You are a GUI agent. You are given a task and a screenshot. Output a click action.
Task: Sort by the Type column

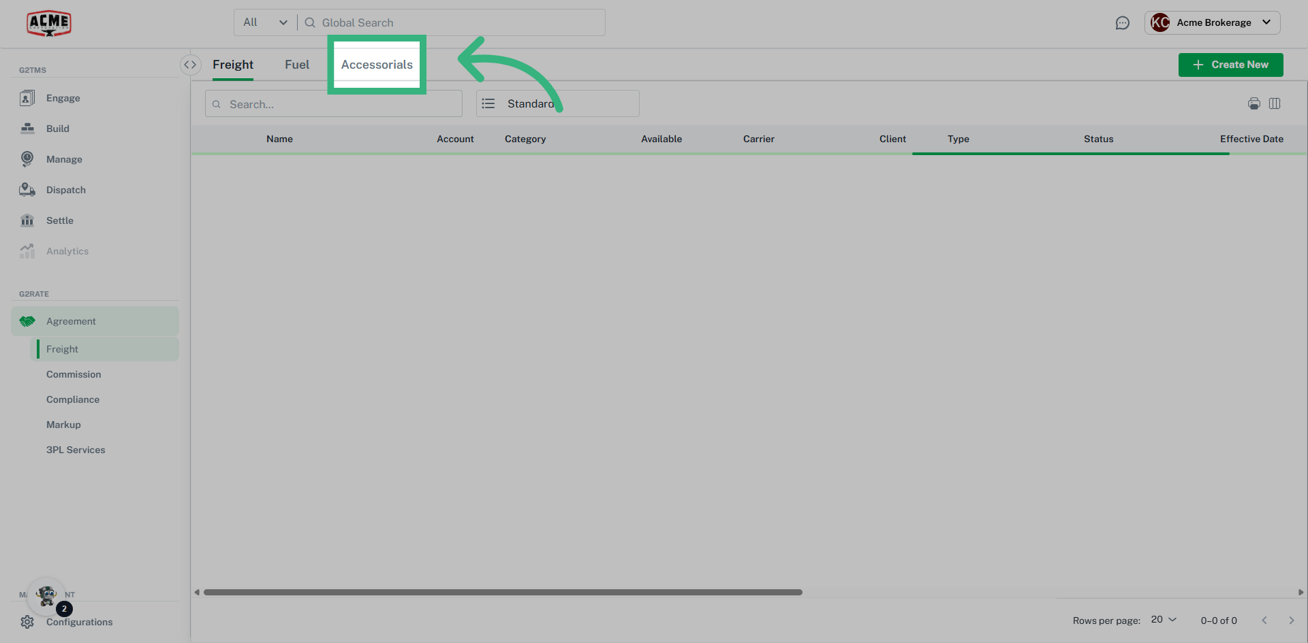(x=959, y=139)
